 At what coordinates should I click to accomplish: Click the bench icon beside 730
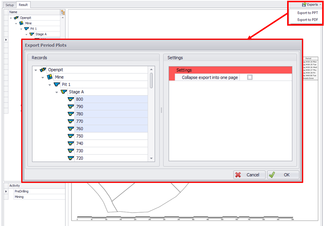coord(71,151)
